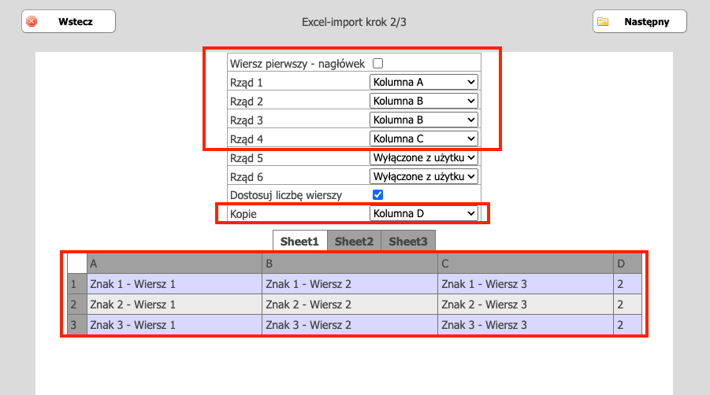
Task: Click the folder icon on Następny
Action: point(603,22)
